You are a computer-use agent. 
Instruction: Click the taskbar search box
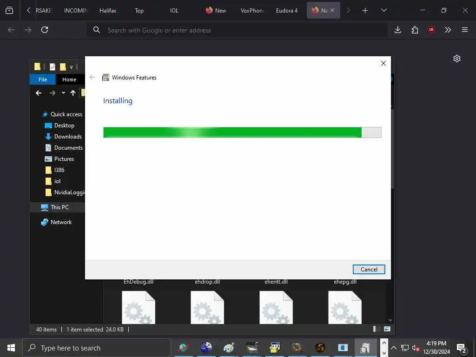(x=97, y=348)
